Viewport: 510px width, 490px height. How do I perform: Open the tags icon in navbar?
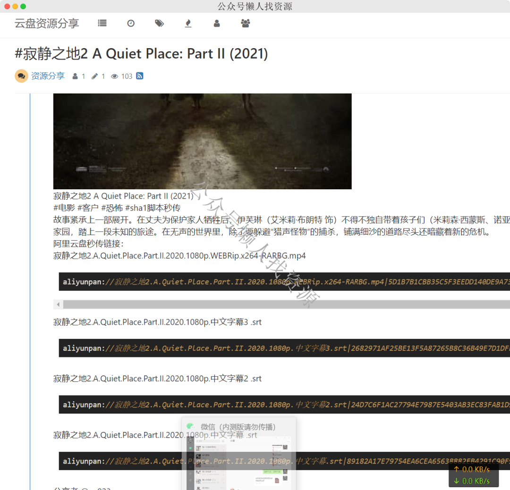click(160, 23)
